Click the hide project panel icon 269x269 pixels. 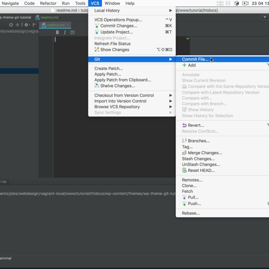[x=34, y=25]
